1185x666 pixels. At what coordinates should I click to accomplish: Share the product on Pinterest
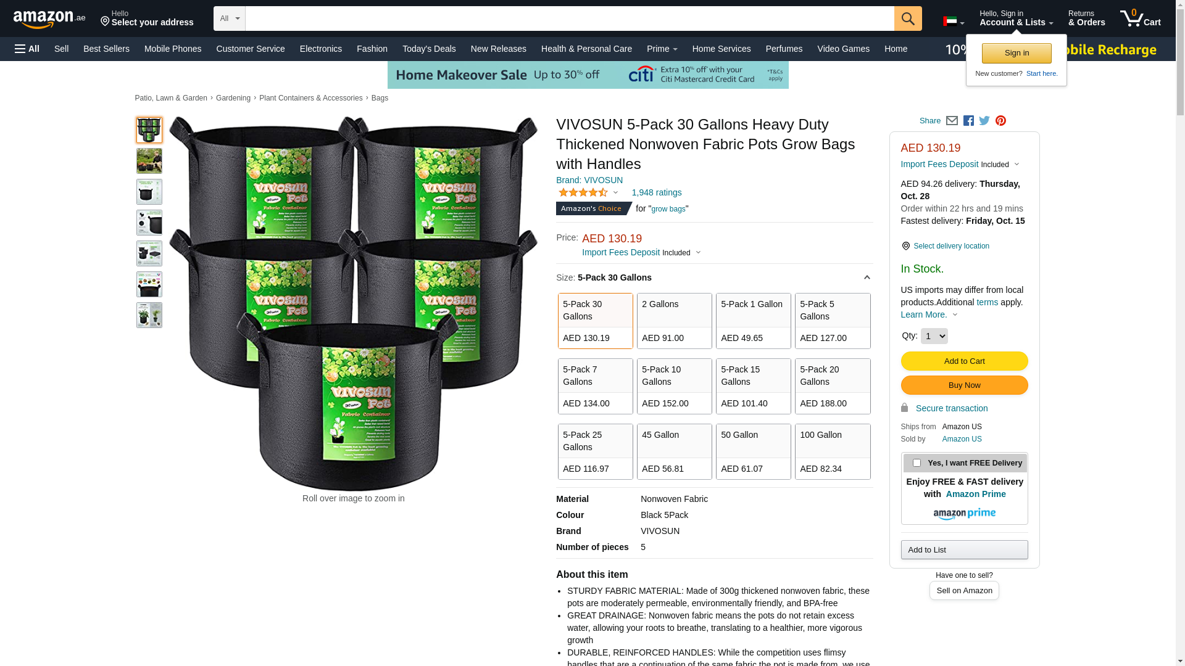coord(1000,121)
